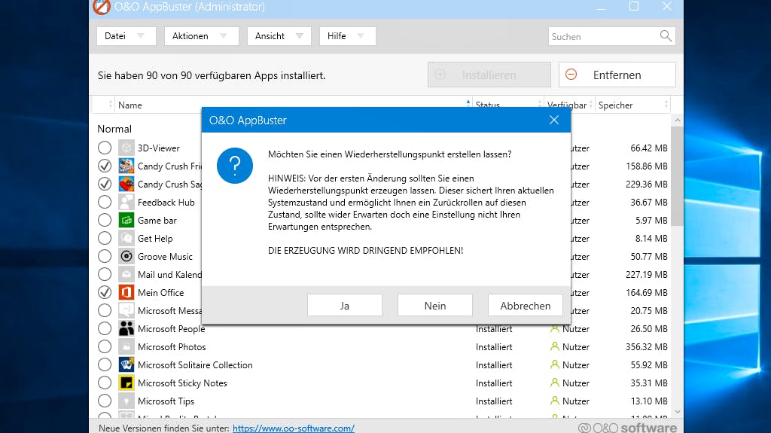Click user icon in Sticky Notes row

click(x=555, y=383)
